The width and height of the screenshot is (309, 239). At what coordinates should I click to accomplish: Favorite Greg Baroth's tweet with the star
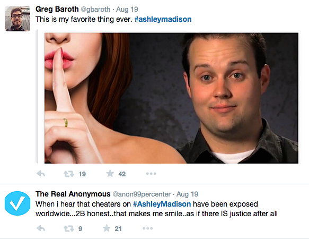[x=110, y=174]
